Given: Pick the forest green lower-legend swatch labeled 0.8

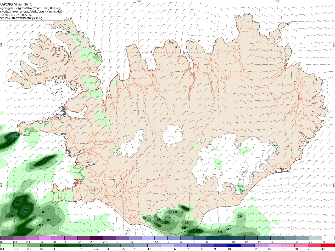Looking at the screenshot, I should [x=47, y=245].
